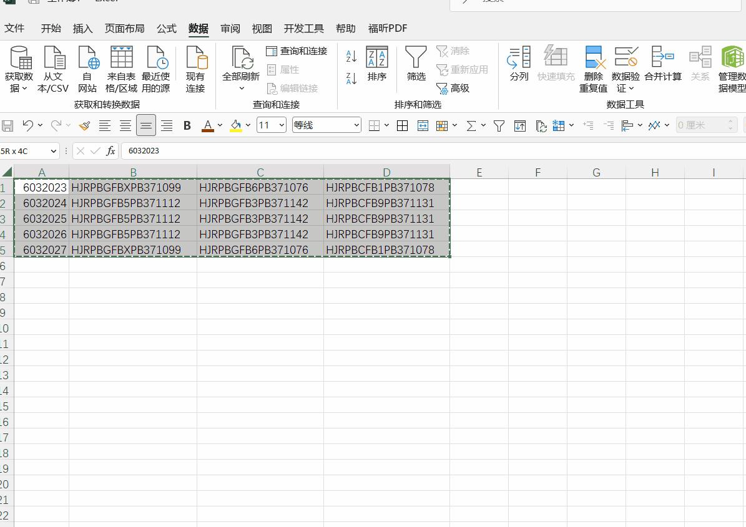This screenshot has width=746, height=527.
Task: Open 查询和连接 pane
Action: [297, 51]
